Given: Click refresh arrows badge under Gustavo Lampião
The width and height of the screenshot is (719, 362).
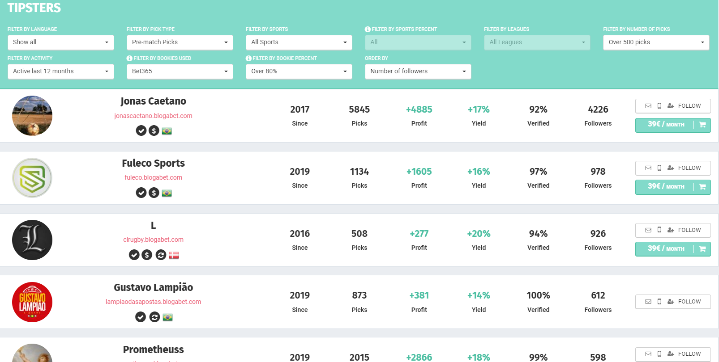Looking at the screenshot, I should pyautogui.click(x=154, y=317).
